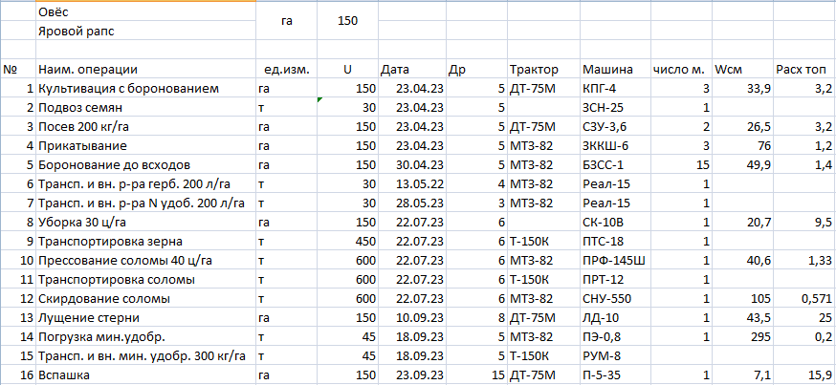The image size is (836, 385).
Task: Click date cell '23.09.23'
Action: (411, 375)
